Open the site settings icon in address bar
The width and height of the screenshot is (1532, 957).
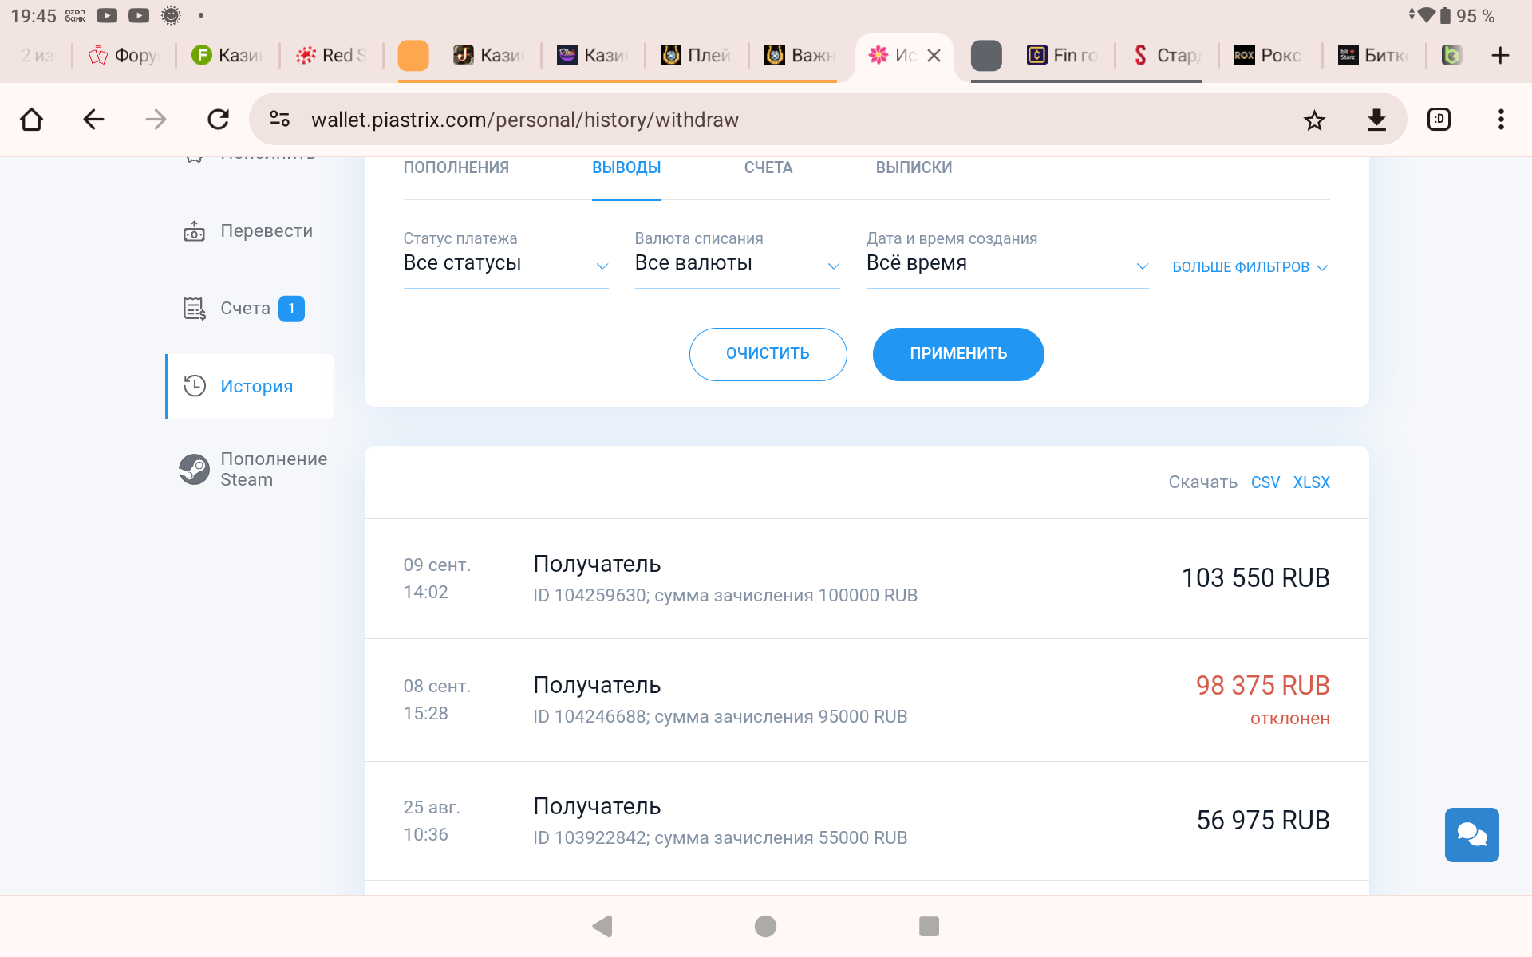click(279, 120)
